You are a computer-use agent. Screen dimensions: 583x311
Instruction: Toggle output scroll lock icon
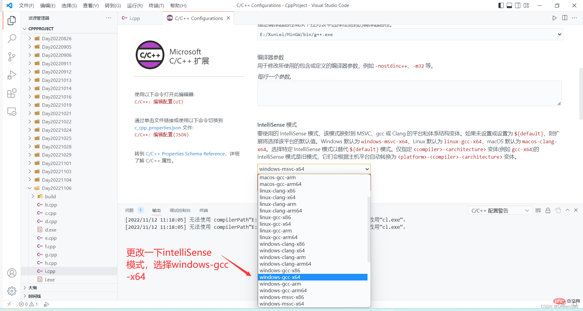pyautogui.click(x=548, y=210)
